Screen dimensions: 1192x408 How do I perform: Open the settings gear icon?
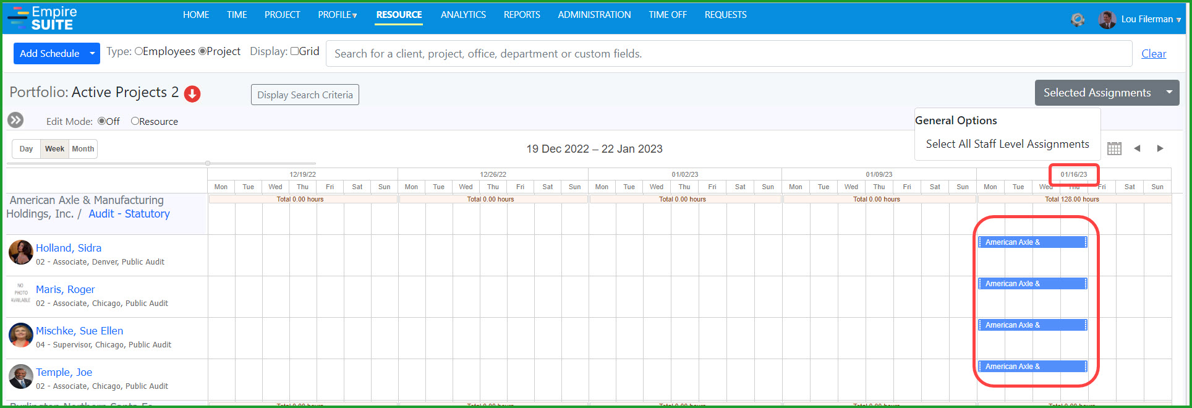pyautogui.click(x=1078, y=19)
